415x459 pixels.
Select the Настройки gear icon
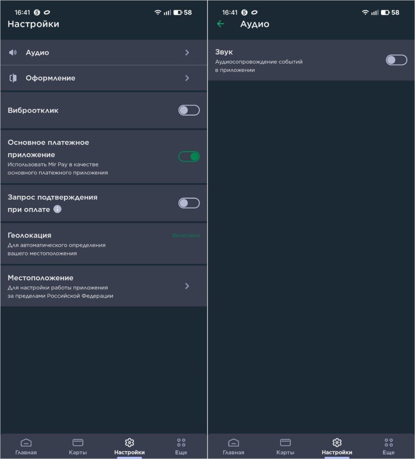129,442
